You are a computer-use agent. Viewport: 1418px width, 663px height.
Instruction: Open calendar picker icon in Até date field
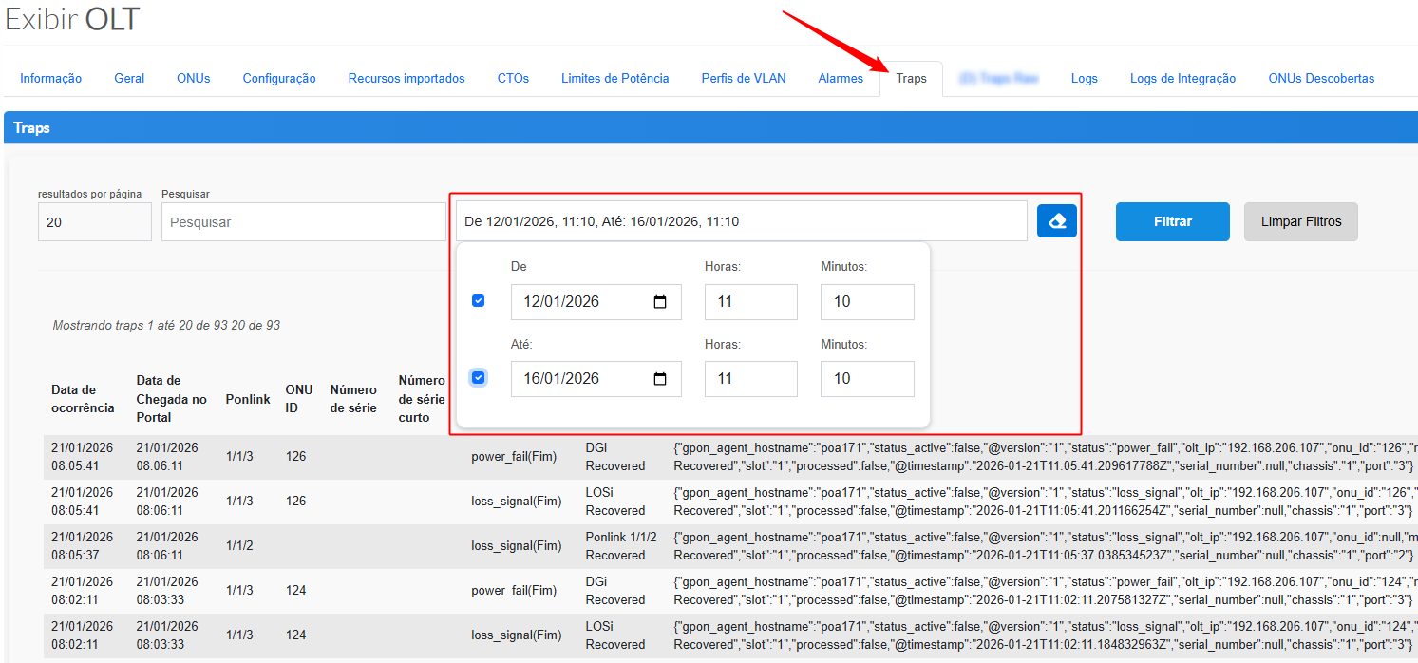coord(660,379)
